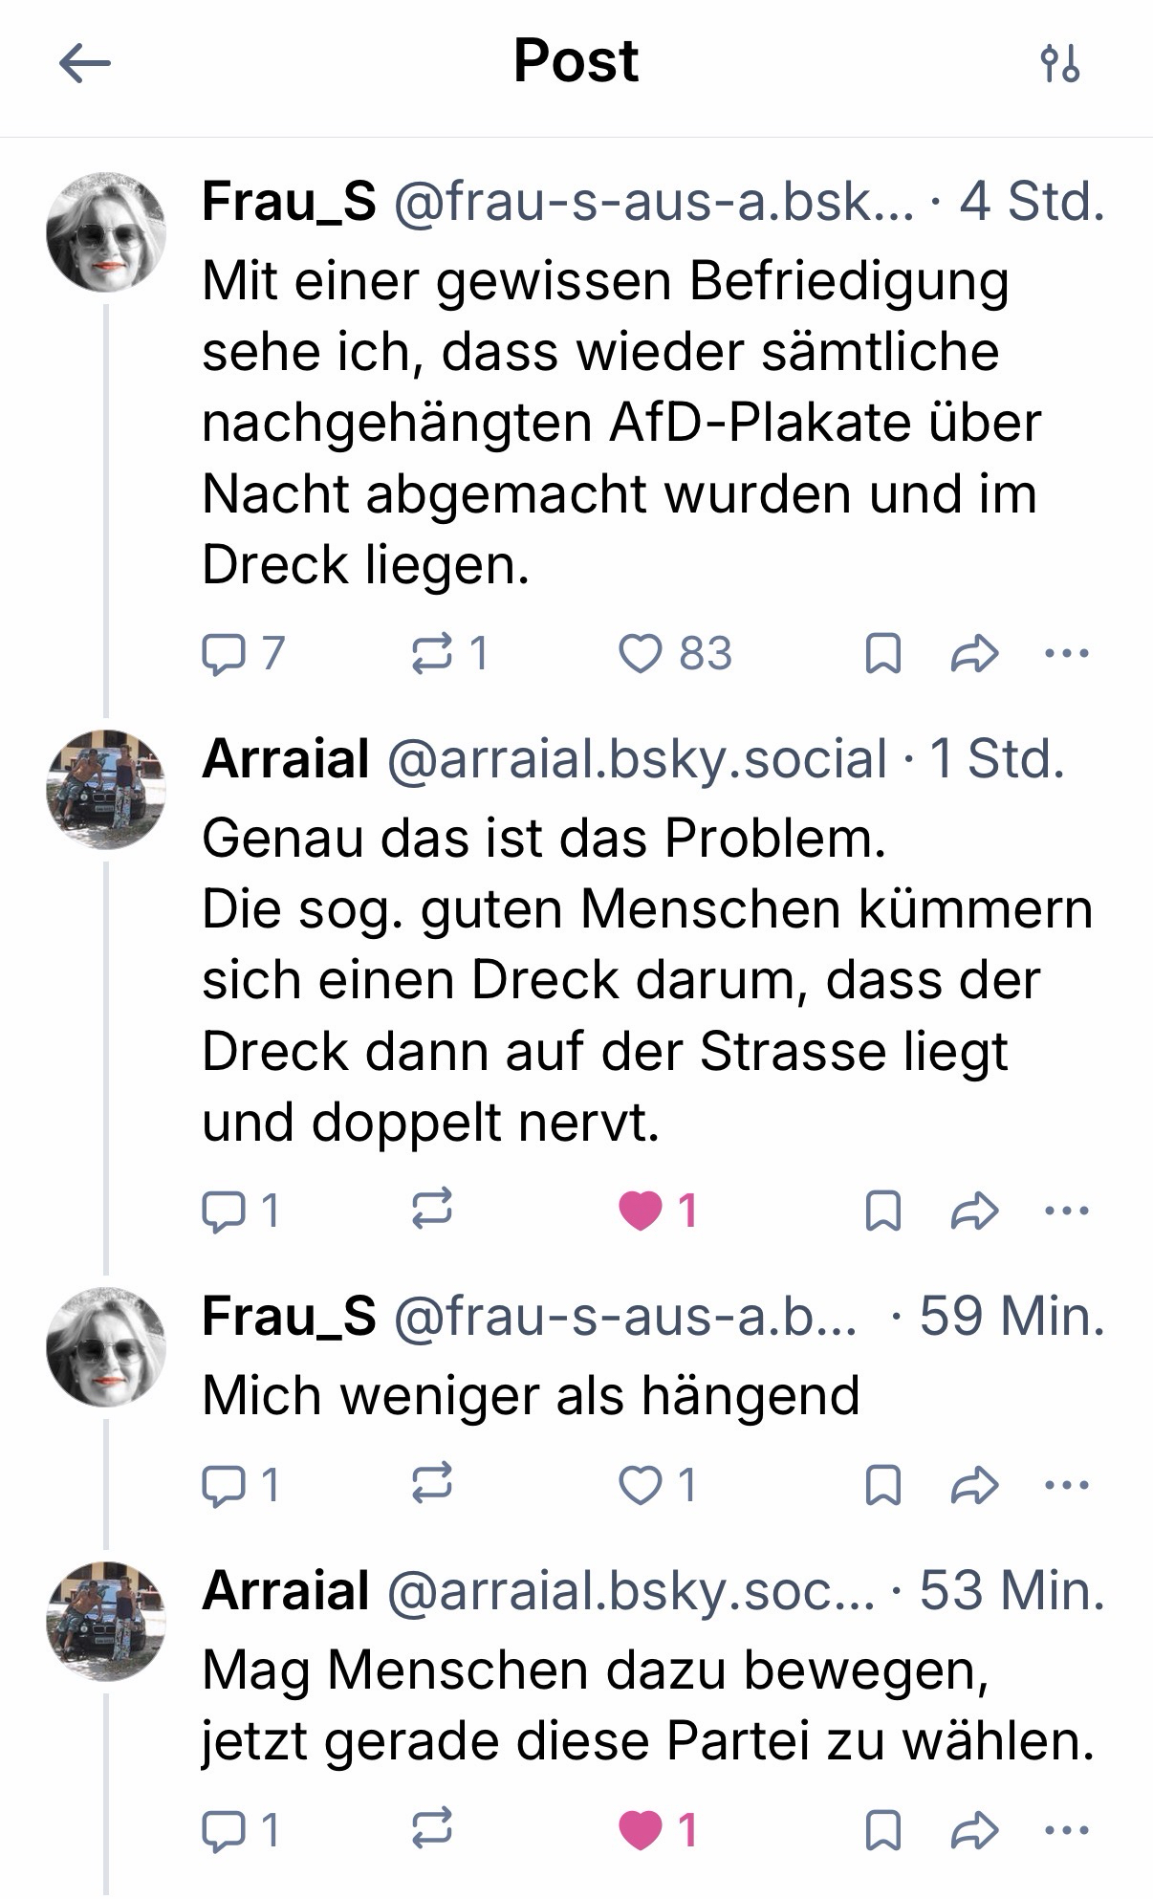Viewport: 1153px width, 1899px height.
Task: Open the @arraial.bsky.social handle link
Action: point(637,759)
